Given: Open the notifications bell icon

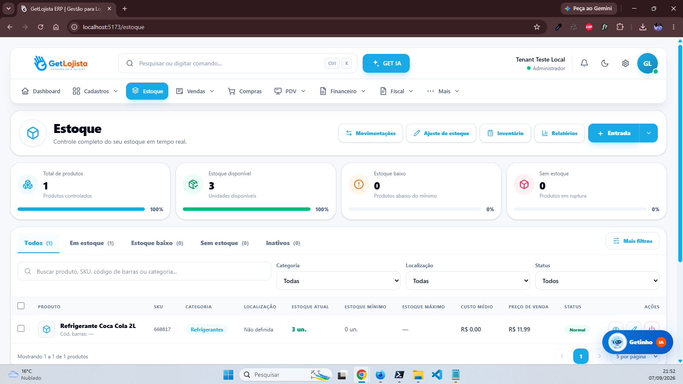Looking at the screenshot, I should click(x=584, y=63).
